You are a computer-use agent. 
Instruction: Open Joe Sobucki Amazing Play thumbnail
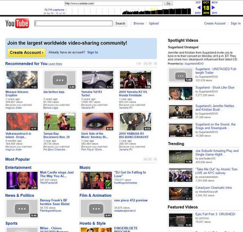point(181,157)
